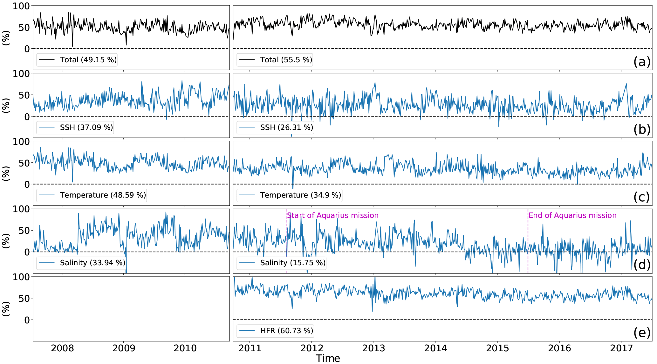Click the HFR (60.73 %) legend
657x364 pixels.
286,331
